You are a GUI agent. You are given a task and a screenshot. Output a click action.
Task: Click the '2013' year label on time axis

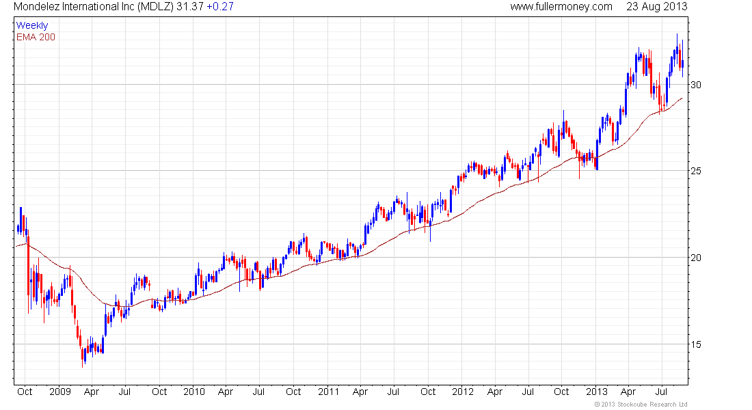[597, 392]
